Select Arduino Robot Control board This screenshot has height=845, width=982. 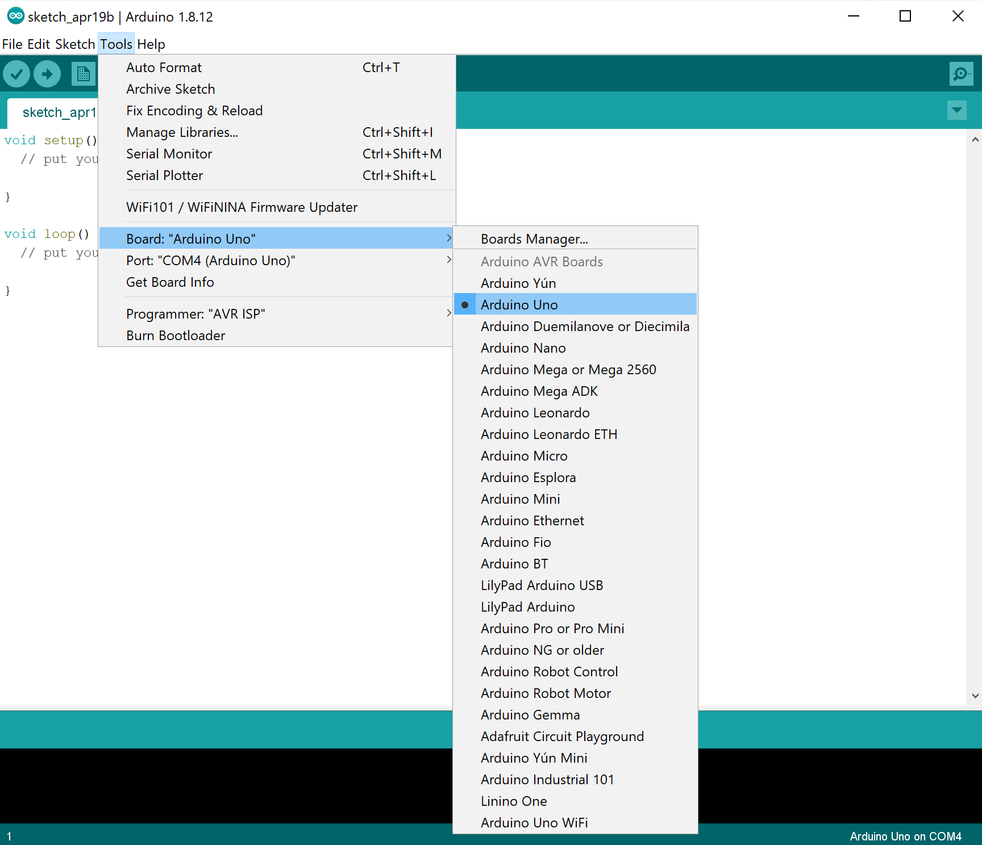pos(575,671)
